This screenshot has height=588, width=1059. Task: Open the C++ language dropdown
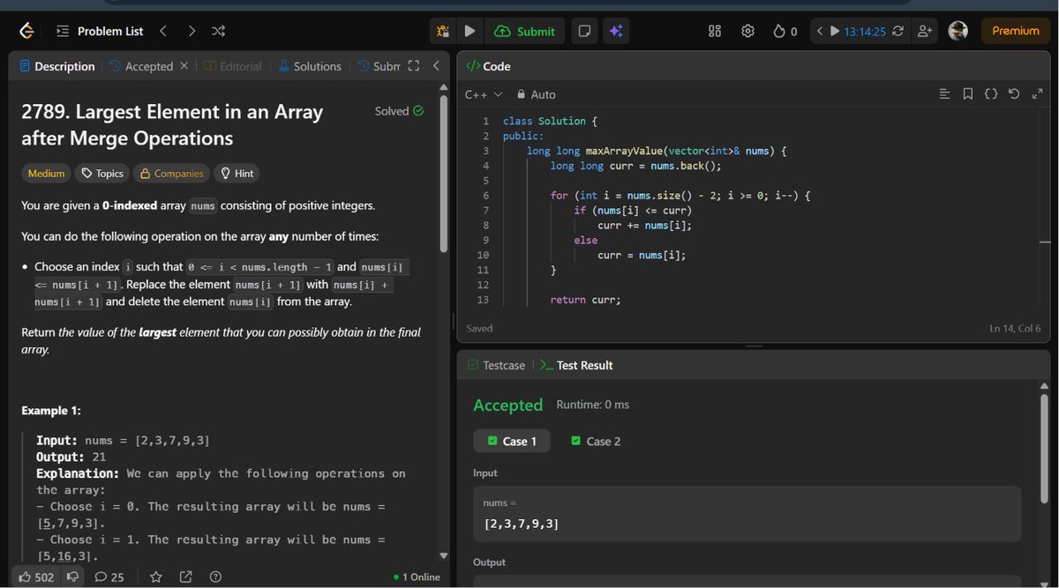coord(484,94)
